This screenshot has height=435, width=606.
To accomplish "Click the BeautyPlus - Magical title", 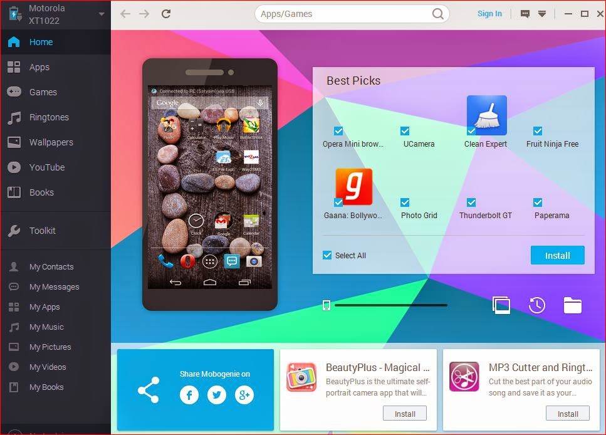I will 378,367.
